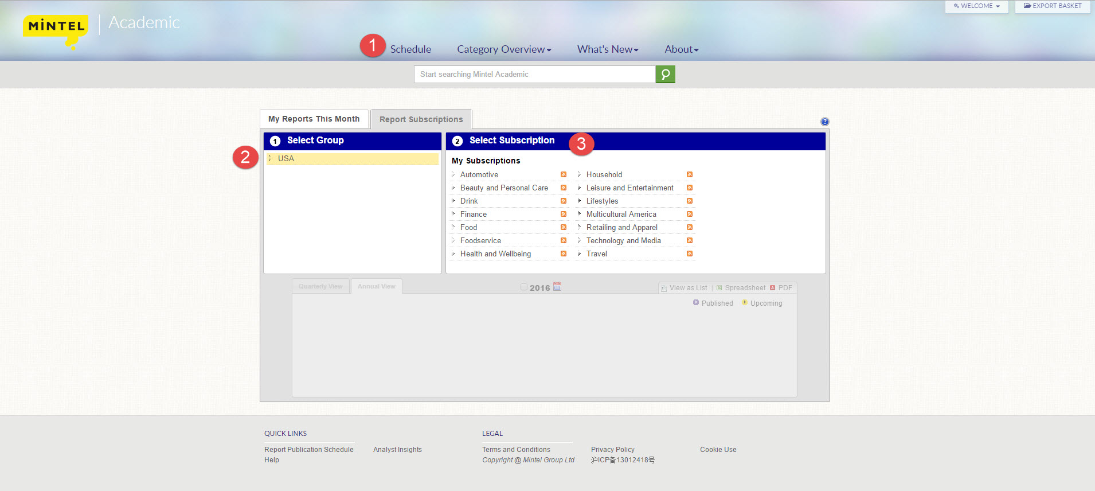Click RSS feed icon for Foodservice
The width and height of the screenshot is (1095, 491).
[x=564, y=240]
